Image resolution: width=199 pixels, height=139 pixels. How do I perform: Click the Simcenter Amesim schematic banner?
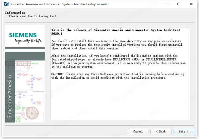pyautogui.click(x=25, y=87)
